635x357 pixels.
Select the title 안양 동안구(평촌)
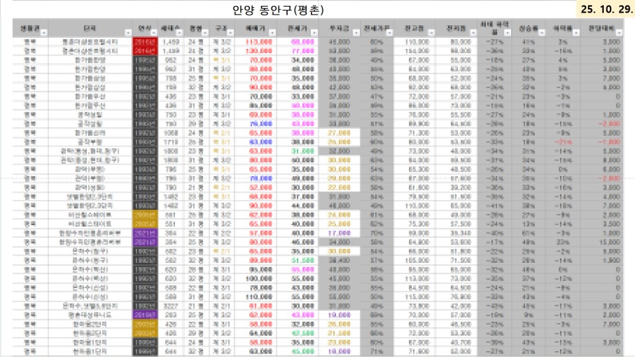[x=278, y=10]
